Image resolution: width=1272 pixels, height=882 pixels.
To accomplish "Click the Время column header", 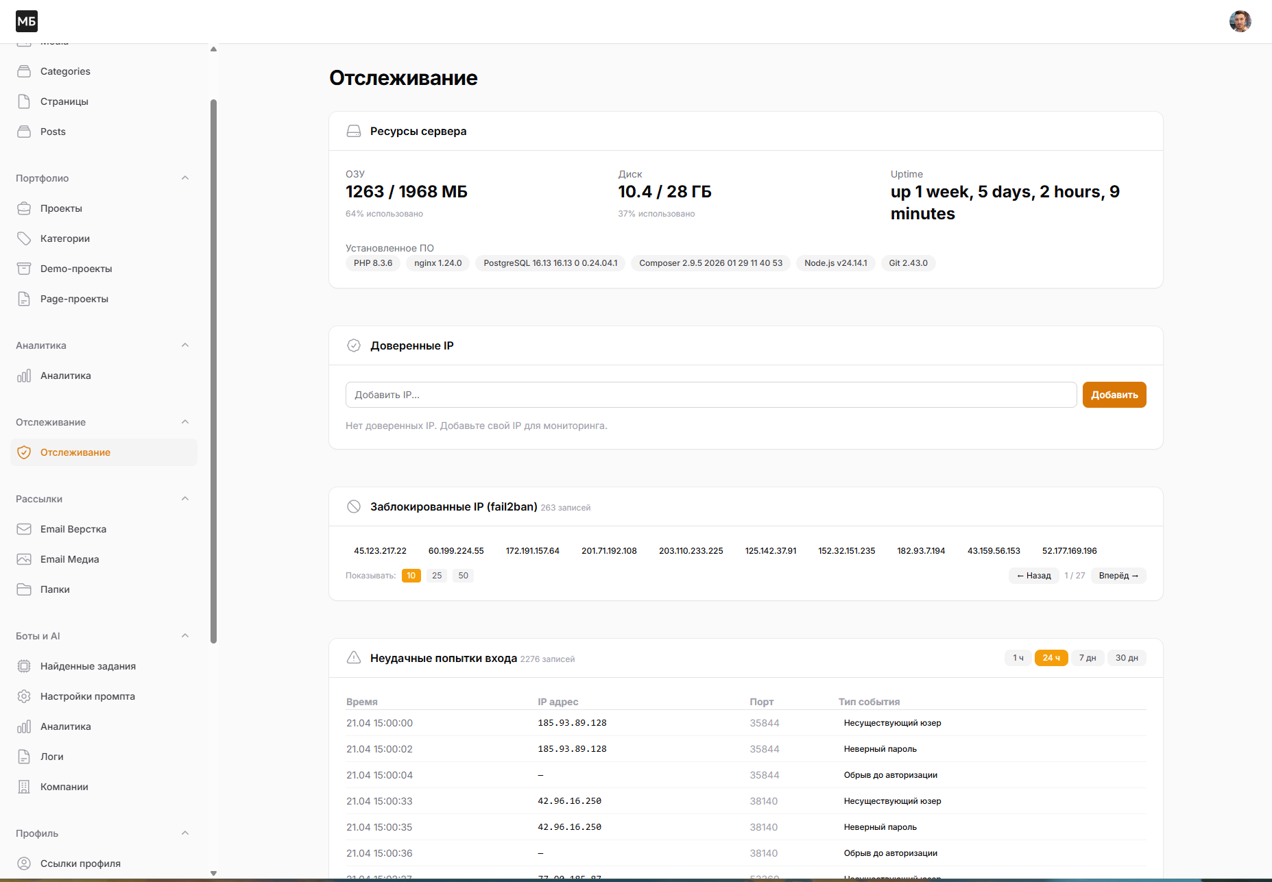I will 362,702.
